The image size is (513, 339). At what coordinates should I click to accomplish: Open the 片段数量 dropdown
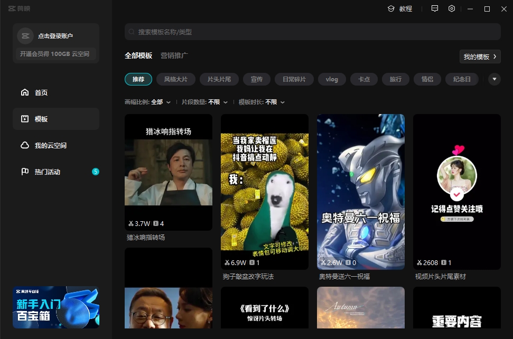(x=218, y=102)
